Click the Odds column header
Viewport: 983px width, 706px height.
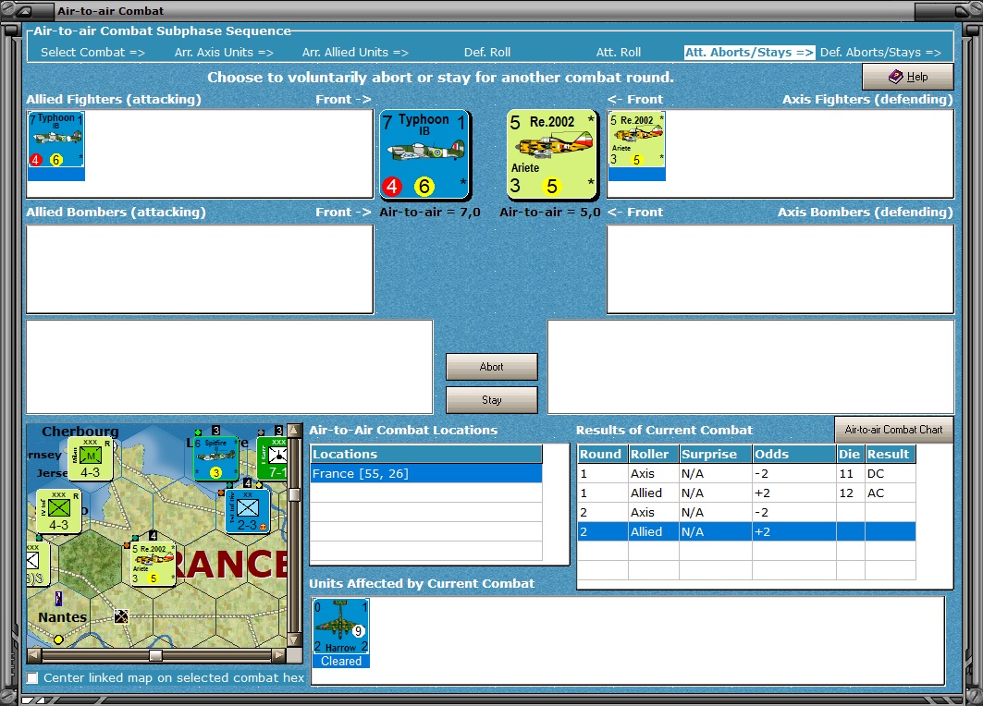point(793,454)
